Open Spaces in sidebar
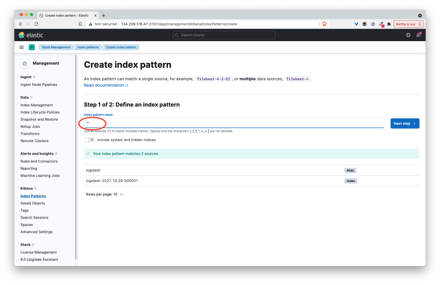This screenshot has height=285, width=440. (27, 225)
